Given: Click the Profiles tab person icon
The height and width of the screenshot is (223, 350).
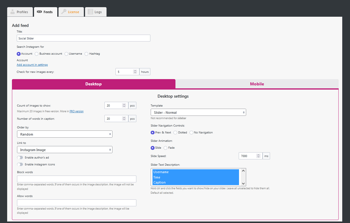Looking at the screenshot, I should 12,12.
